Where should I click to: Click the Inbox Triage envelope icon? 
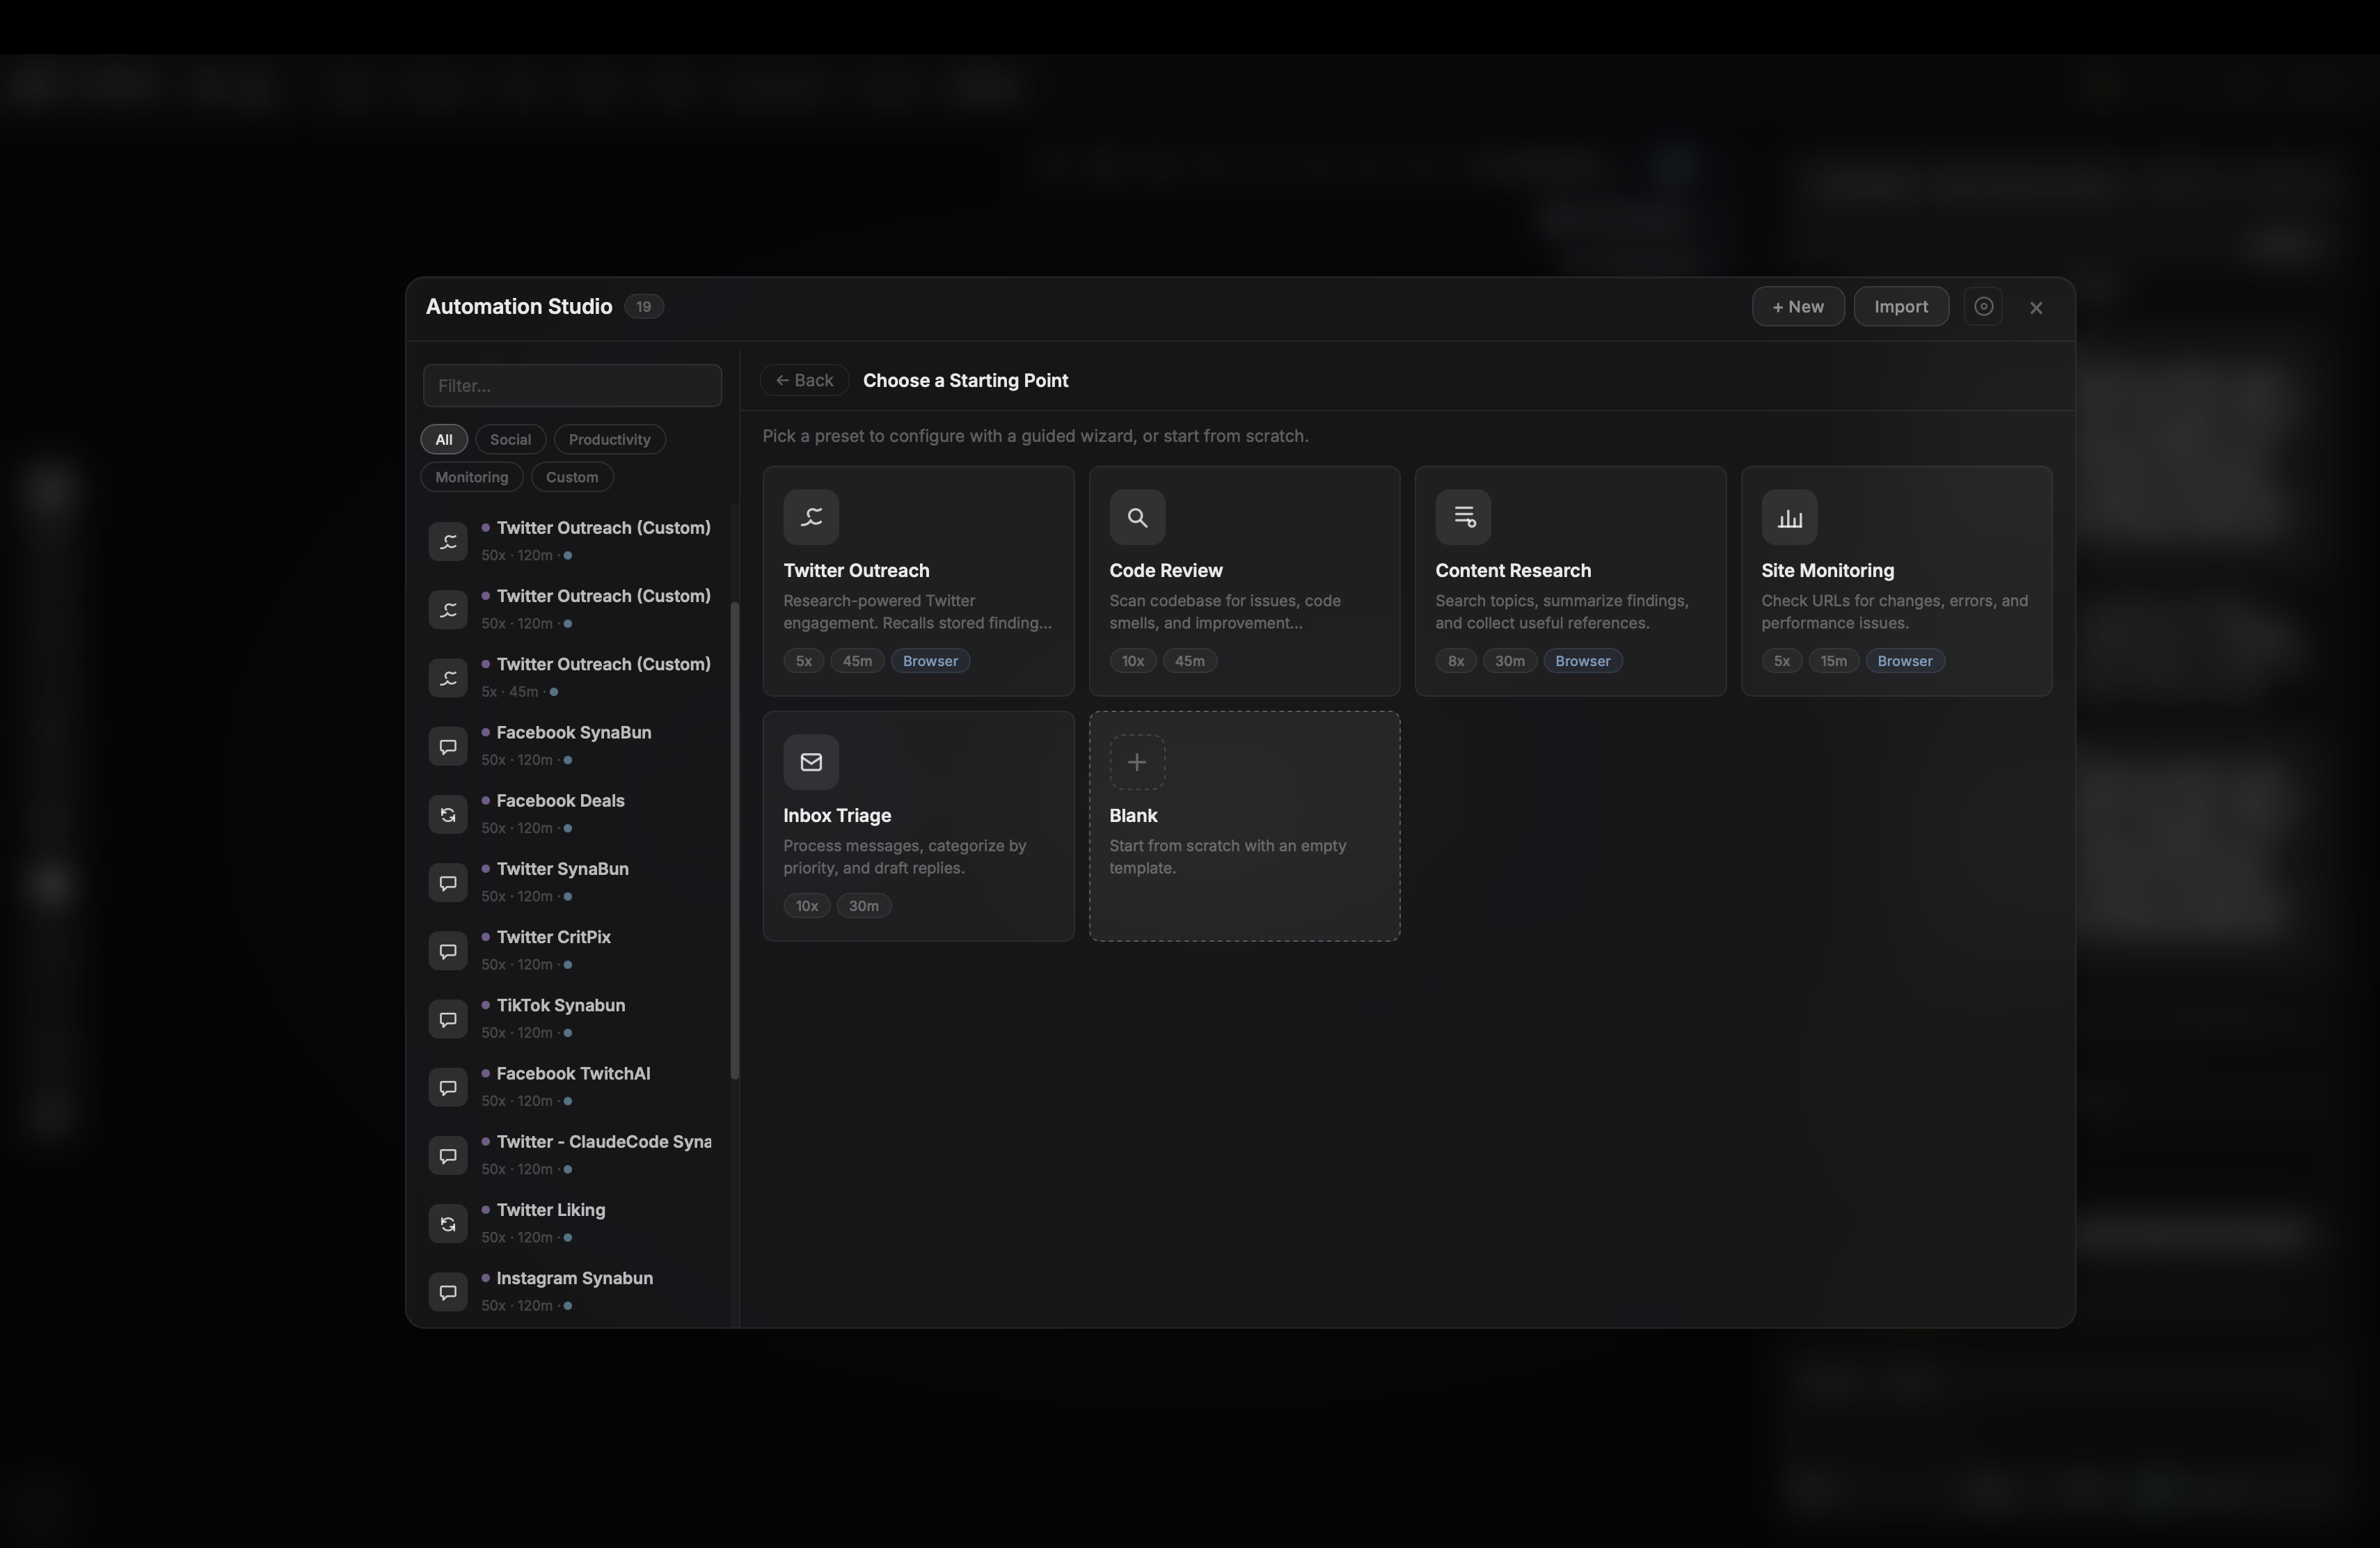tap(811, 762)
